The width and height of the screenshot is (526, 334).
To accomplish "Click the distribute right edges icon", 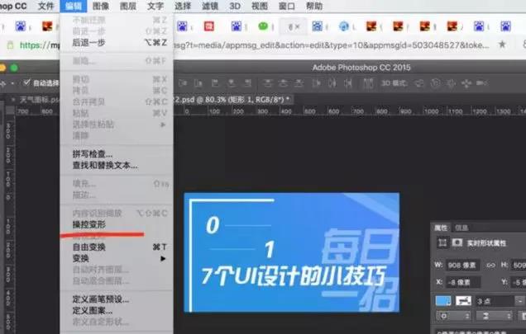I will 348,83.
